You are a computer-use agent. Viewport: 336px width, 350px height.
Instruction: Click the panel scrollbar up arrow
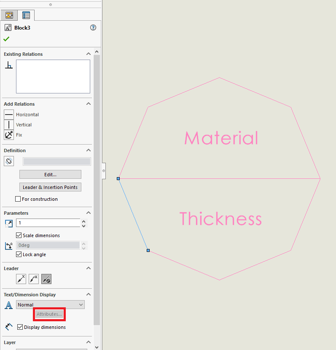(97, 52)
